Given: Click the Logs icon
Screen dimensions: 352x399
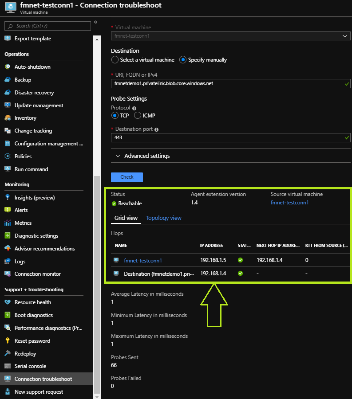Looking at the screenshot, I should pos(8,261).
